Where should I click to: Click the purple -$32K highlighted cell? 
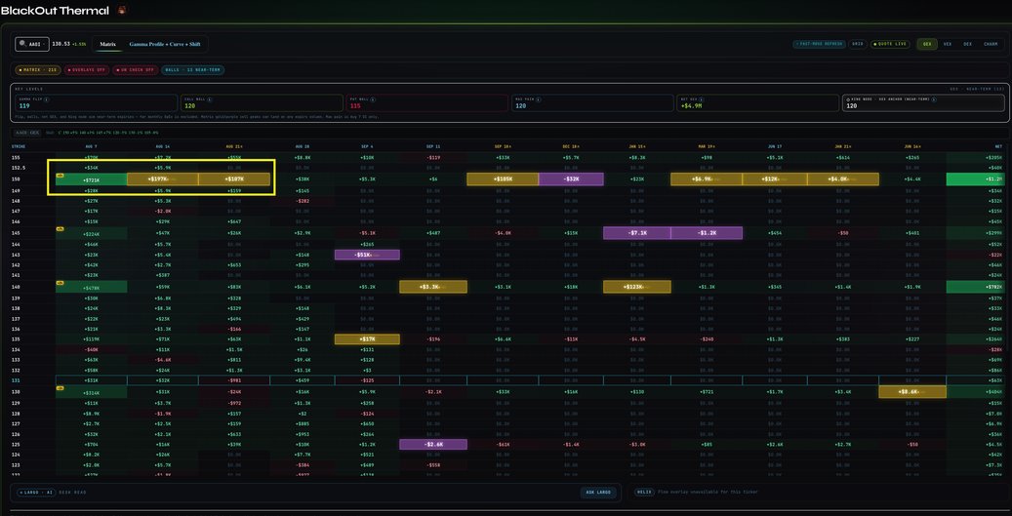[x=571, y=179]
